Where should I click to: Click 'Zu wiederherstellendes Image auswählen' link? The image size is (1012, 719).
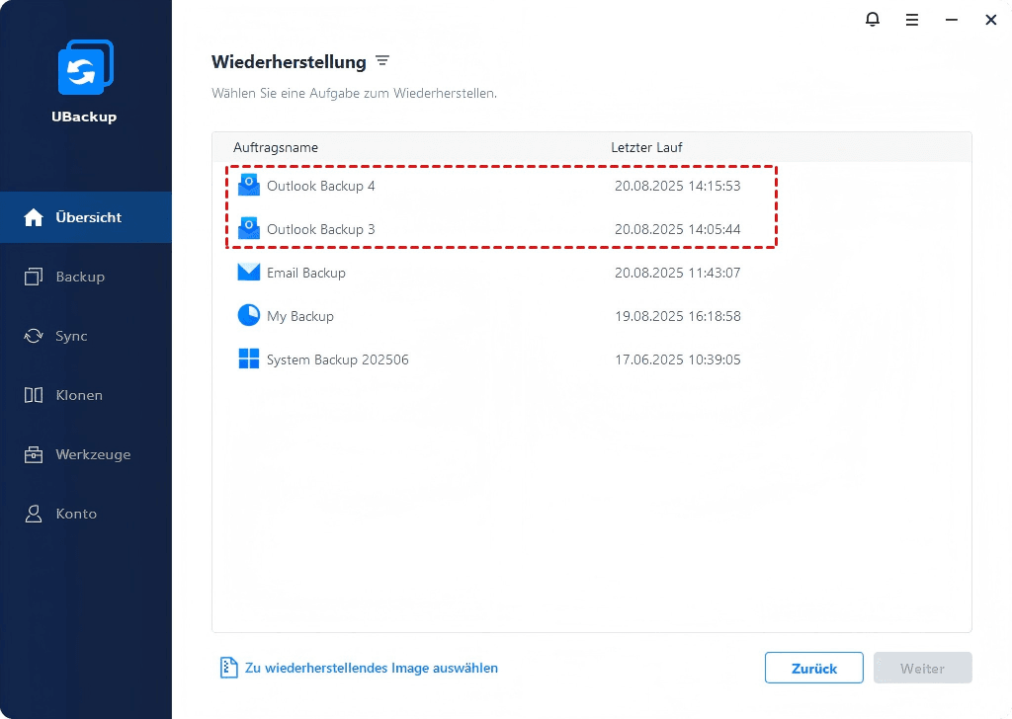coord(371,669)
